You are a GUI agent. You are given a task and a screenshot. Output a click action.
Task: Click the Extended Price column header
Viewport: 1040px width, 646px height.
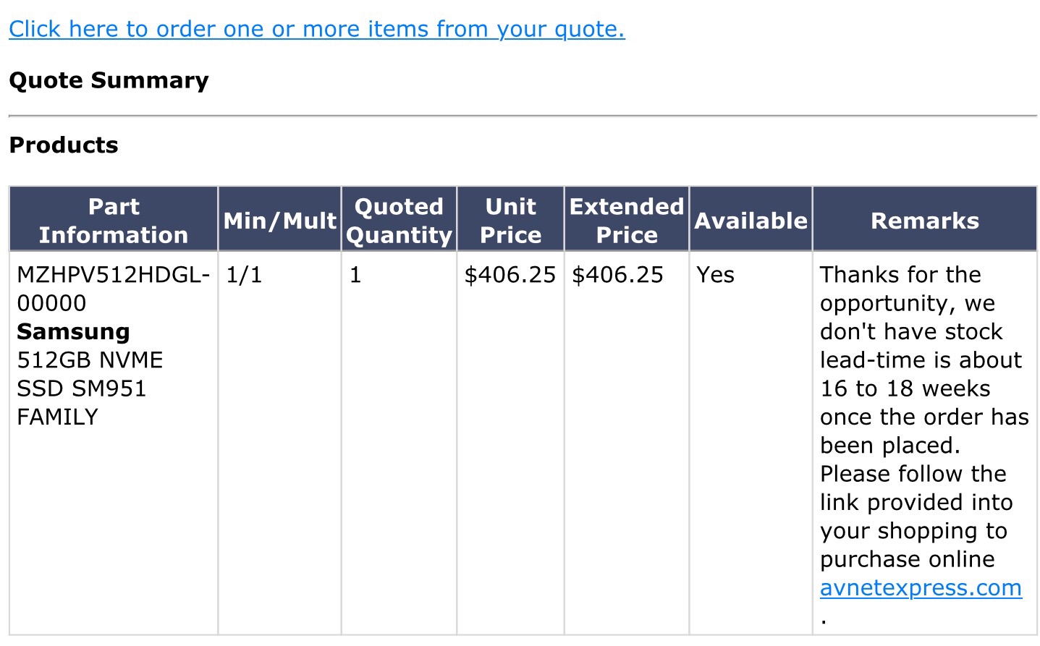coord(627,220)
